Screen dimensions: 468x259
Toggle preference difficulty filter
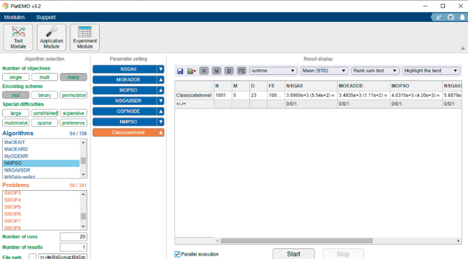(73, 123)
